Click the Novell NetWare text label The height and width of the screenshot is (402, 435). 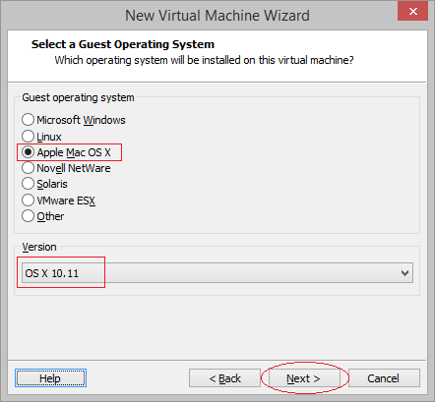[x=74, y=168]
